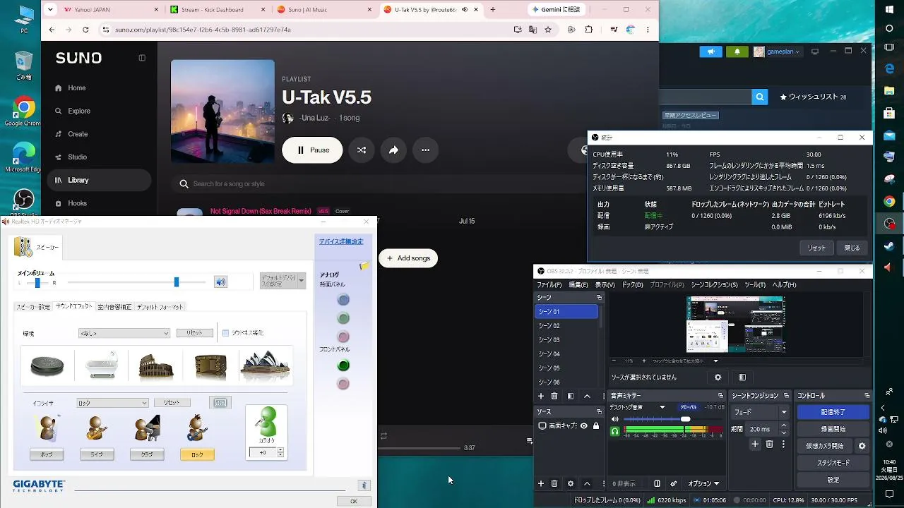The width and height of the screenshot is (904, 508).
Task: Mute speaker in Realtek audio manager
Action: pos(221,282)
